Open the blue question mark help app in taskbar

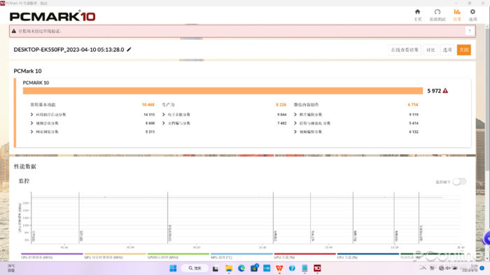(x=292, y=268)
